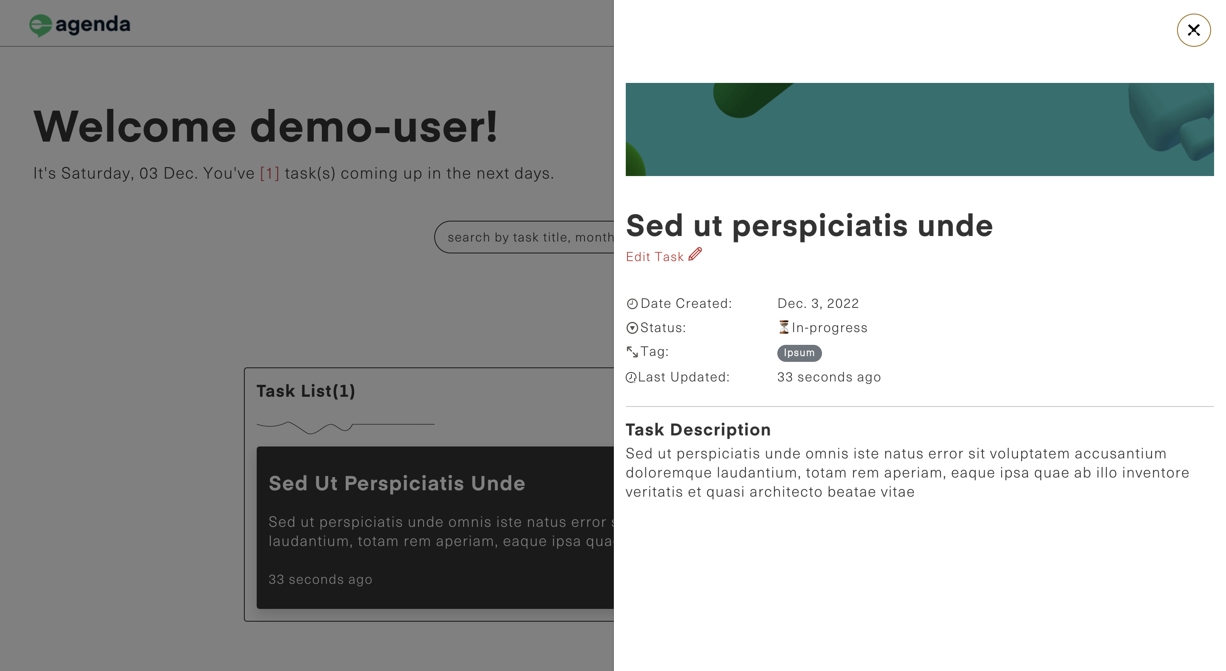Close the task detail side panel
The width and height of the screenshot is (1226, 671).
click(x=1193, y=31)
